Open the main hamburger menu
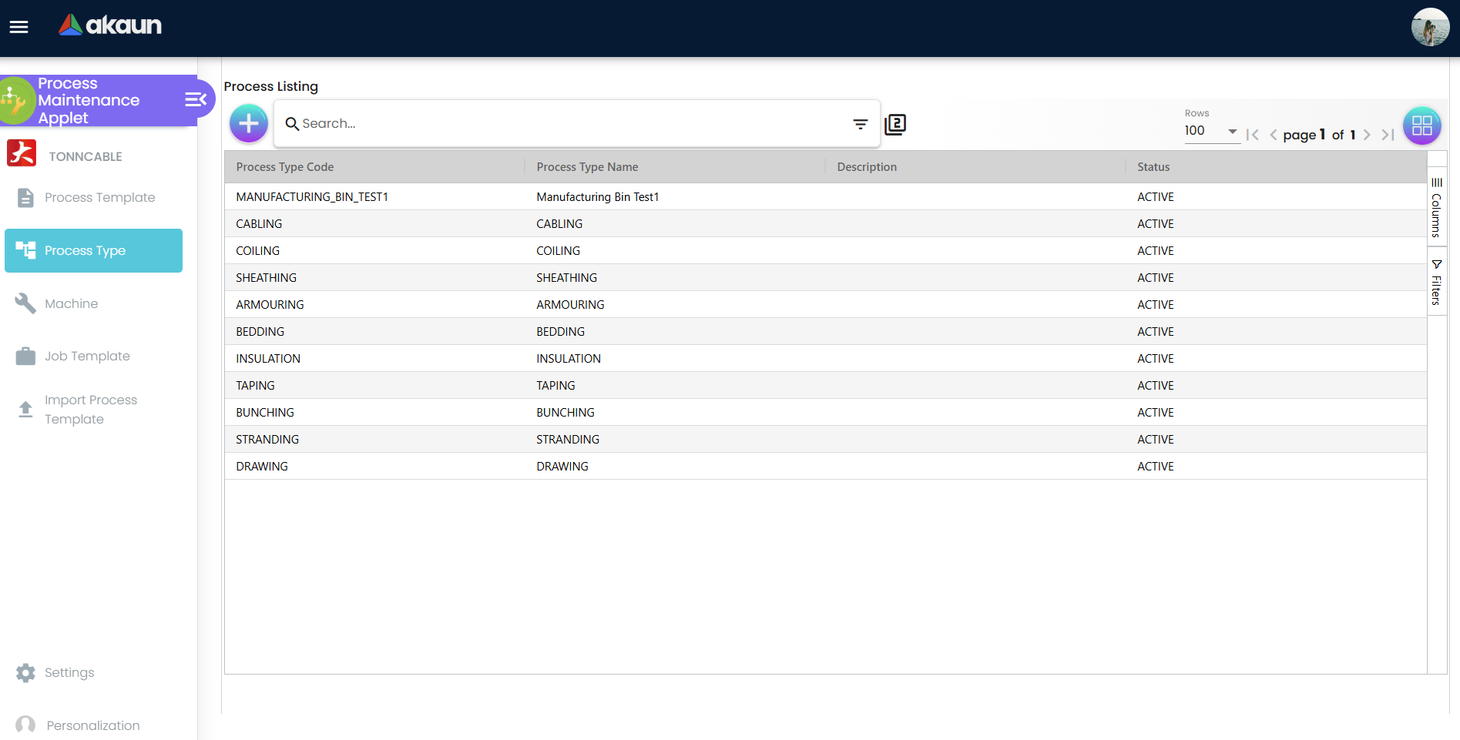 (x=17, y=27)
